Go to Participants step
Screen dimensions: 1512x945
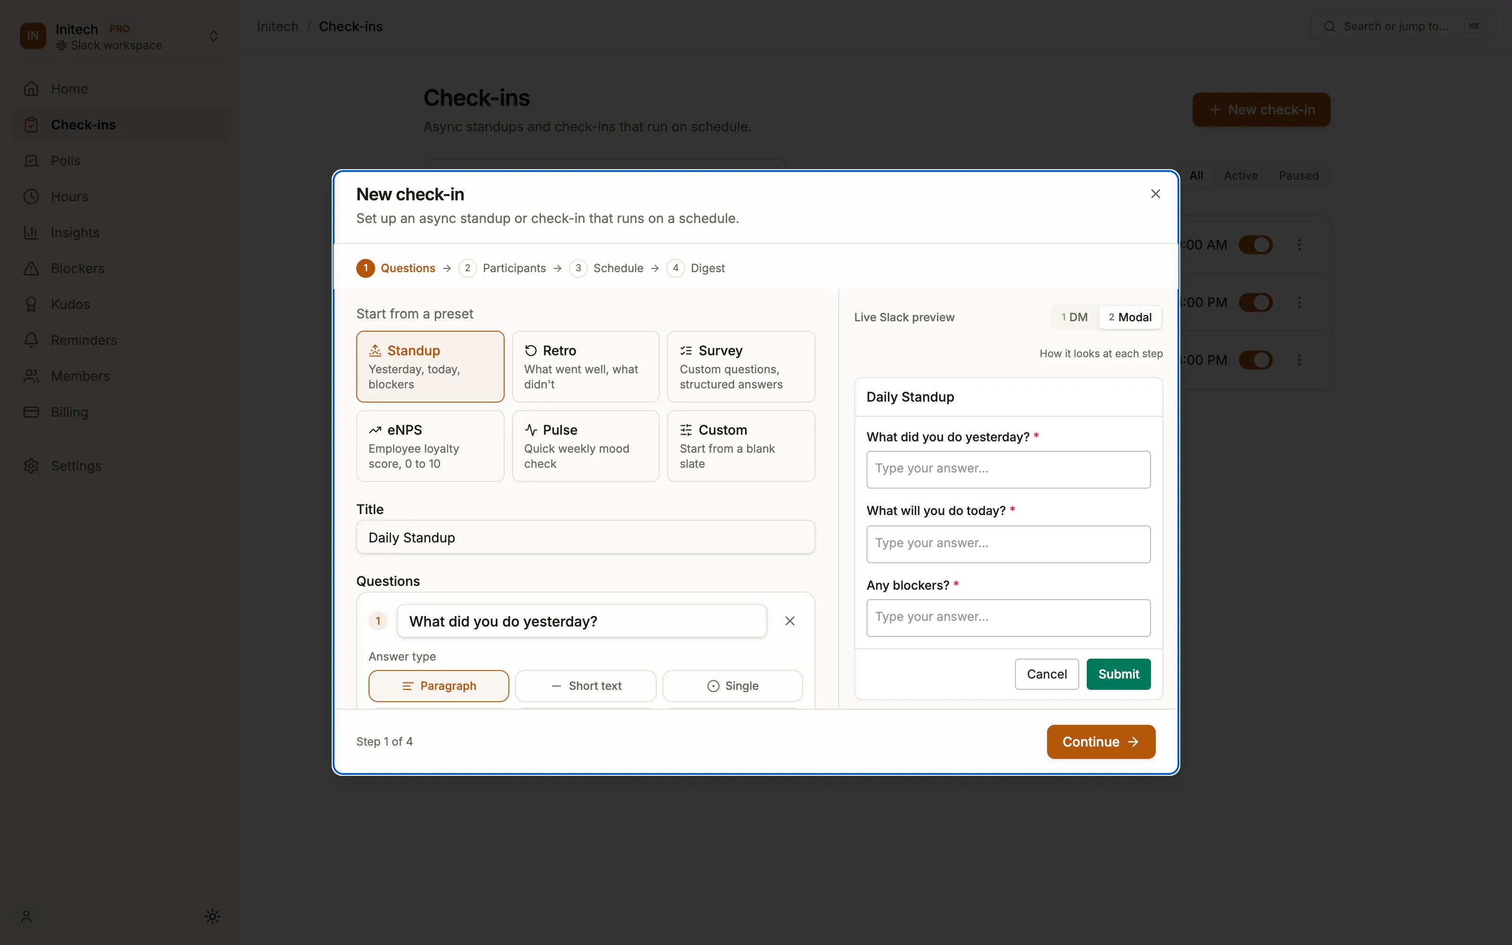502,268
